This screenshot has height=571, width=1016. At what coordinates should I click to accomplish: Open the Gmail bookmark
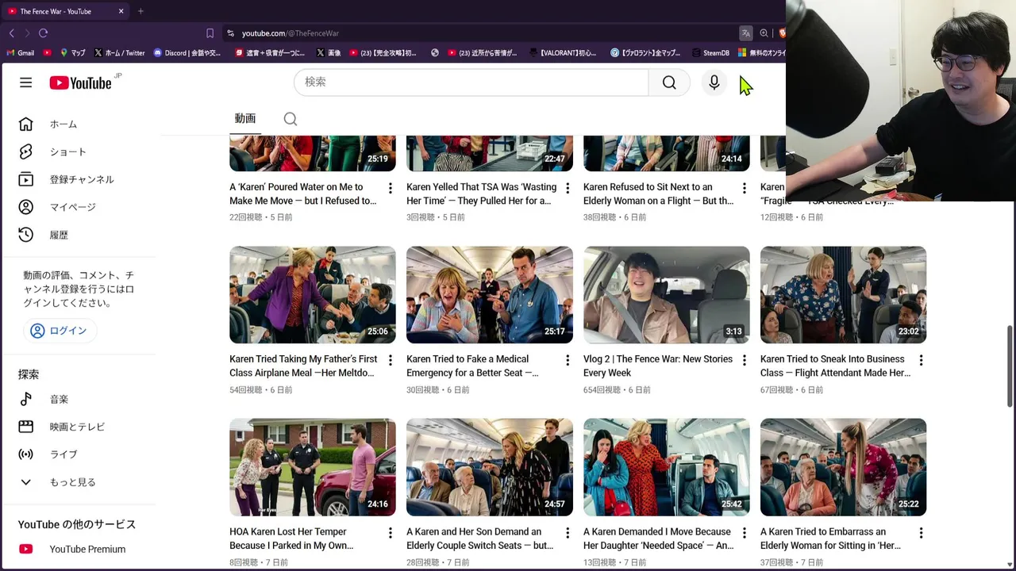coord(21,53)
